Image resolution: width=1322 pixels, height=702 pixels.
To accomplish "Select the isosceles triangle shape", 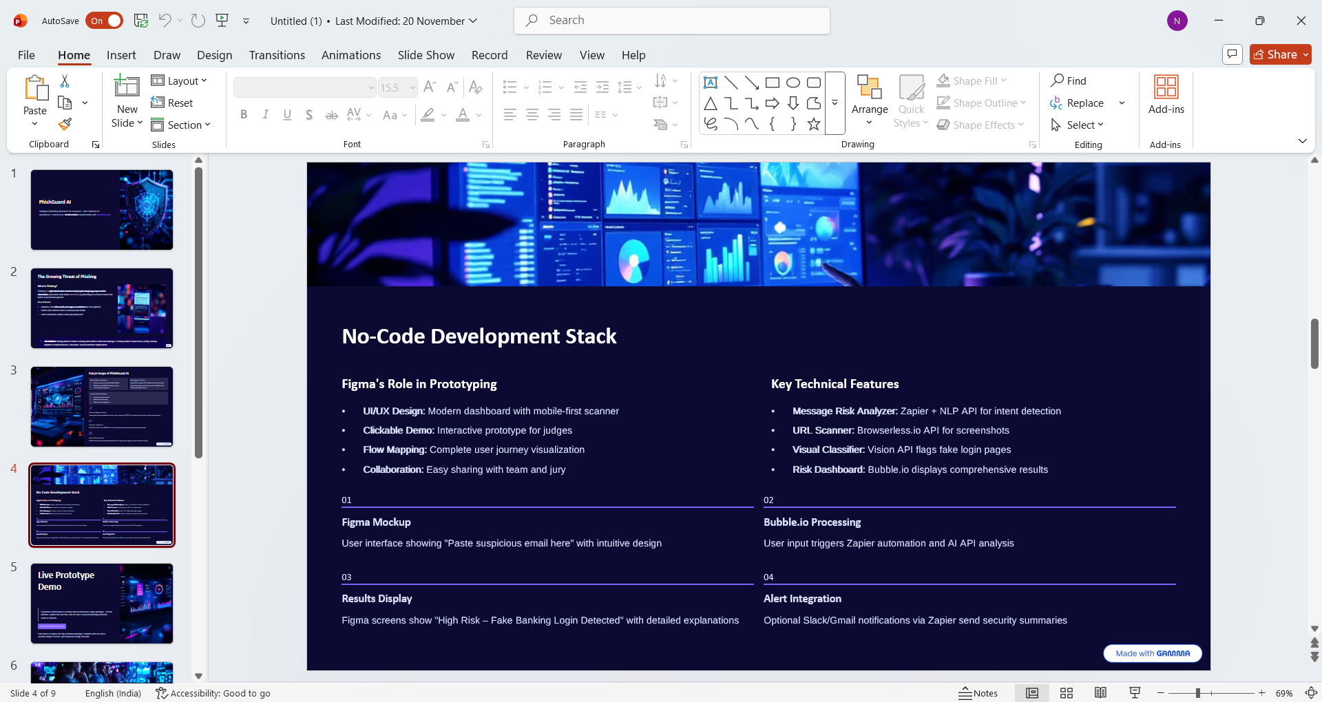I will 711,103.
